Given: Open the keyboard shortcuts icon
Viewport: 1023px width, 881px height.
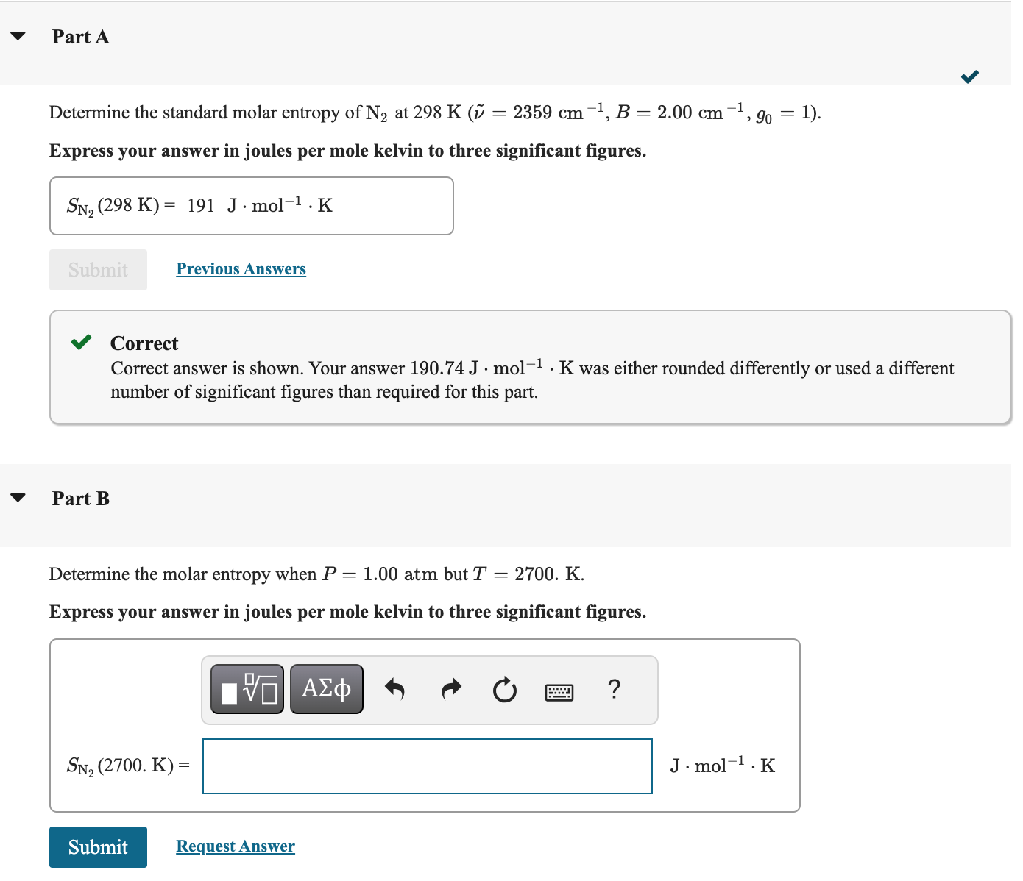Looking at the screenshot, I should [x=559, y=691].
